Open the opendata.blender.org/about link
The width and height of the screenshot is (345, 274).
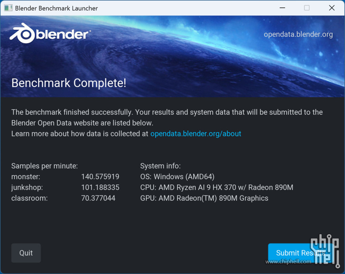pos(196,133)
